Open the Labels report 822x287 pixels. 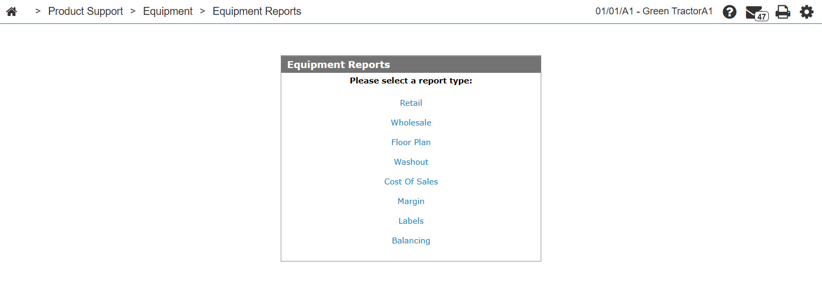coord(411,221)
